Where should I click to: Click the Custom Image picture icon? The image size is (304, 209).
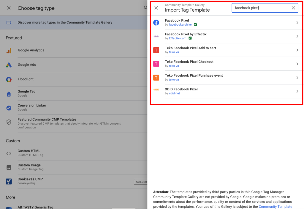[x=9, y=167]
